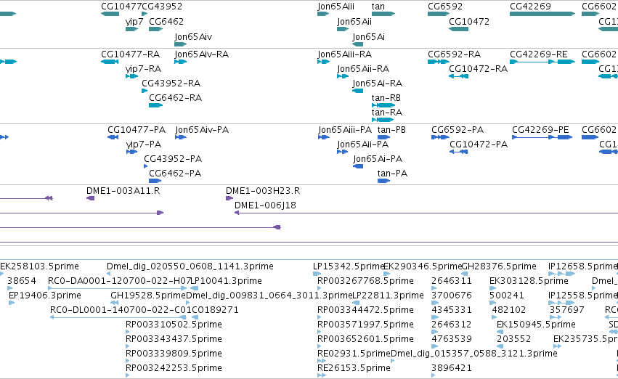Click EST RP003267768.5prime
The image size is (618, 379).
tap(366, 281)
